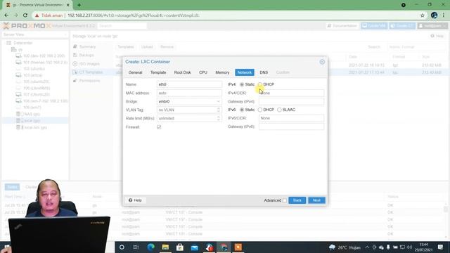This screenshot has width=450, height=253.
Task: Select VM 103 in the server tree
Action: (x=30, y=75)
